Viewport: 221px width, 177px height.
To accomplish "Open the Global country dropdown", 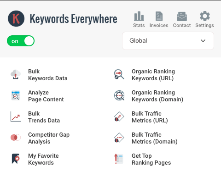I will pyautogui.click(x=168, y=41).
